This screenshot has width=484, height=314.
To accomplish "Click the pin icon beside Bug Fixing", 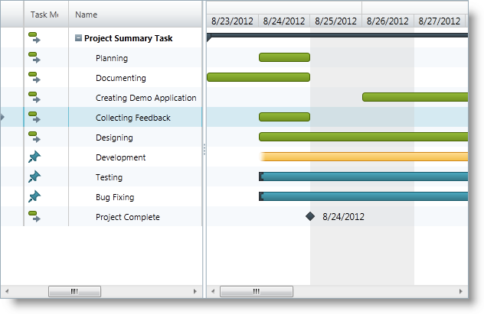I will tap(34, 197).
